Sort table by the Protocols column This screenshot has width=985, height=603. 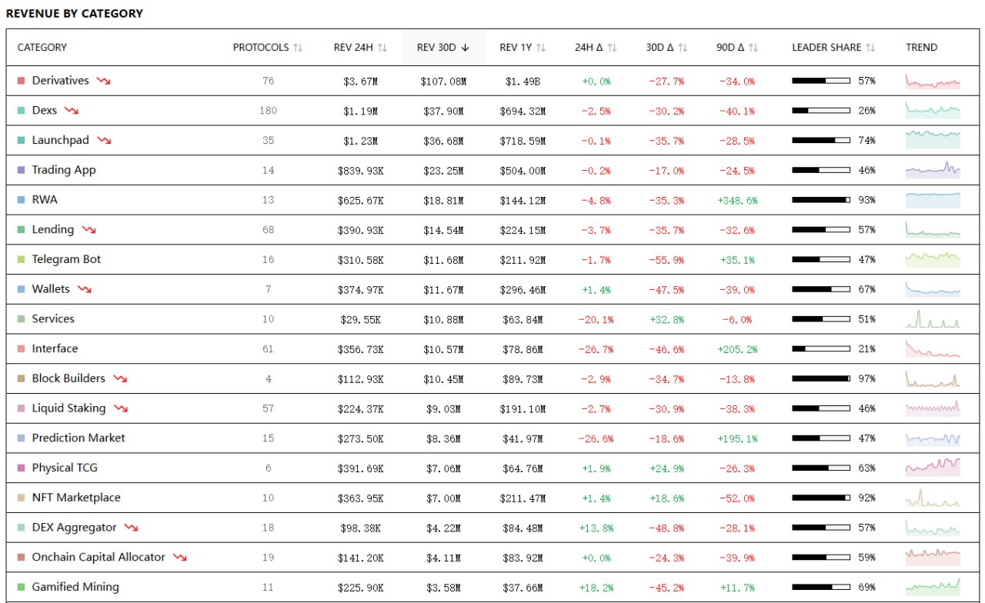pyautogui.click(x=267, y=48)
